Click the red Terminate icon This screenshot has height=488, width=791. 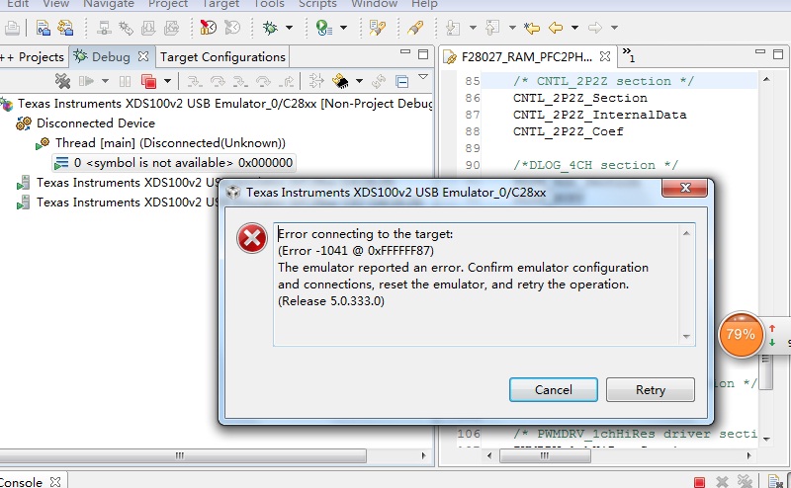(x=149, y=81)
